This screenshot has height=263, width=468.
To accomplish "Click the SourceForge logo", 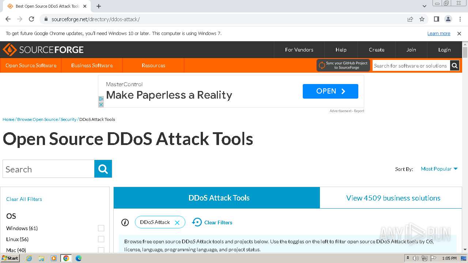I will click(x=43, y=50).
